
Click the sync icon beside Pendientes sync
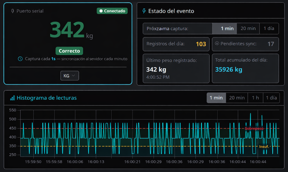(217, 43)
